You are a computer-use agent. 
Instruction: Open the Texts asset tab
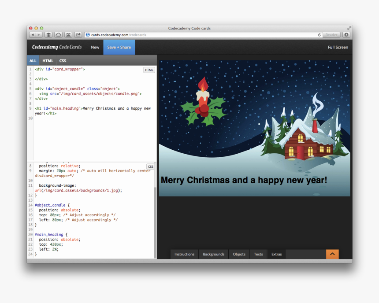[258, 254]
